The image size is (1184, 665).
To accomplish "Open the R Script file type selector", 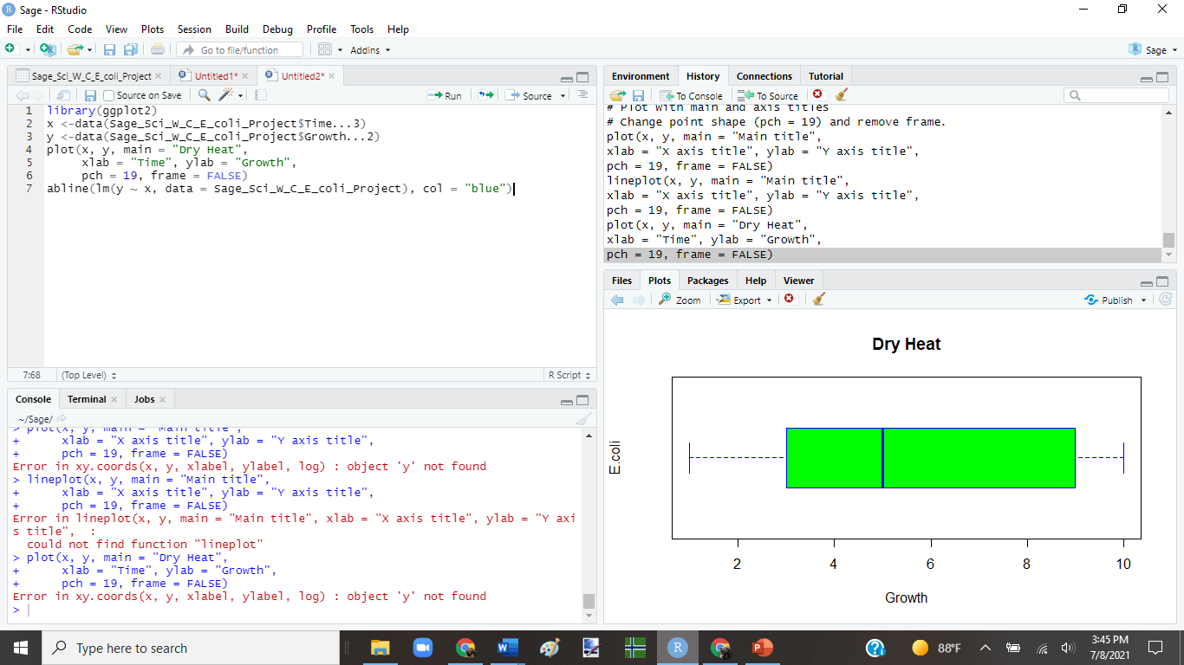I will coord(569,375).
